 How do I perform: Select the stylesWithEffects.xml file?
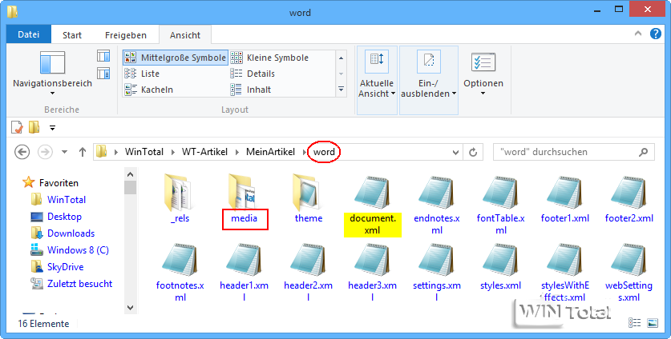click(565, 273)
